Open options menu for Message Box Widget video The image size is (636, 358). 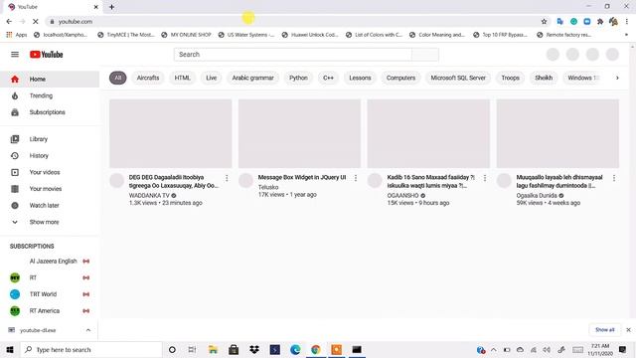coord(356,178)
